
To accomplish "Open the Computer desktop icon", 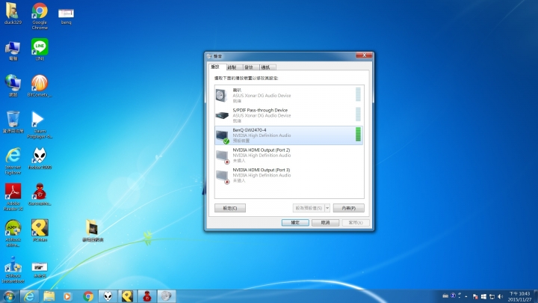I will (13, 51).
